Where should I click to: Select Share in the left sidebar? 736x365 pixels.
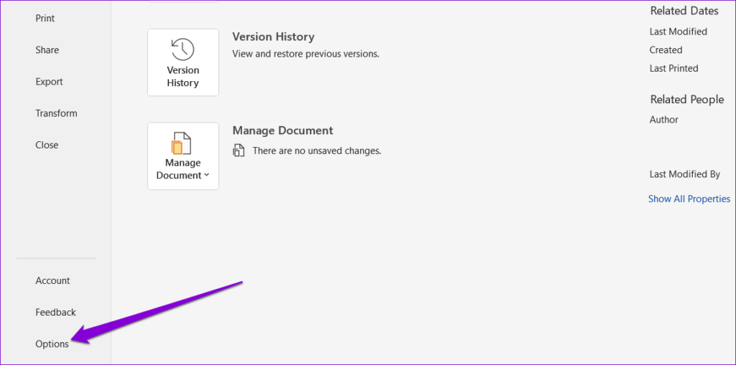click(x=47, y=50)
